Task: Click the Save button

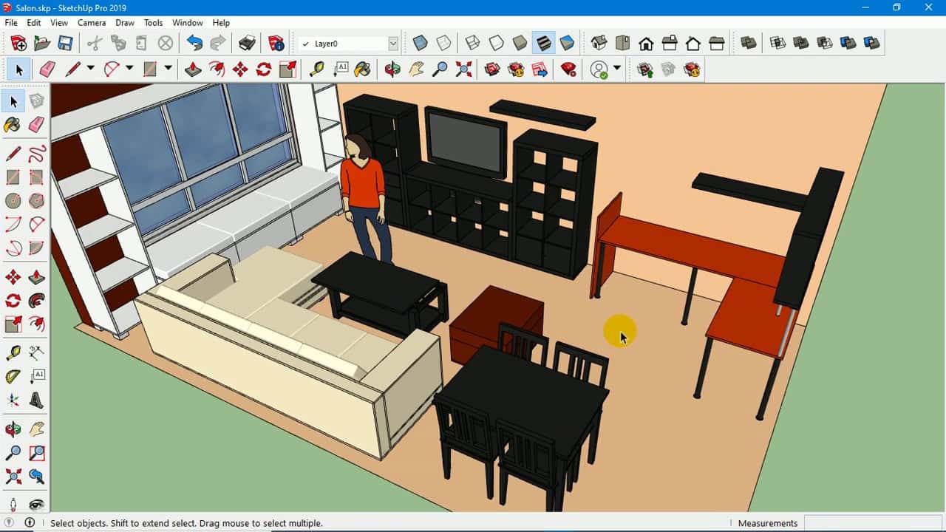Action: 67,43
